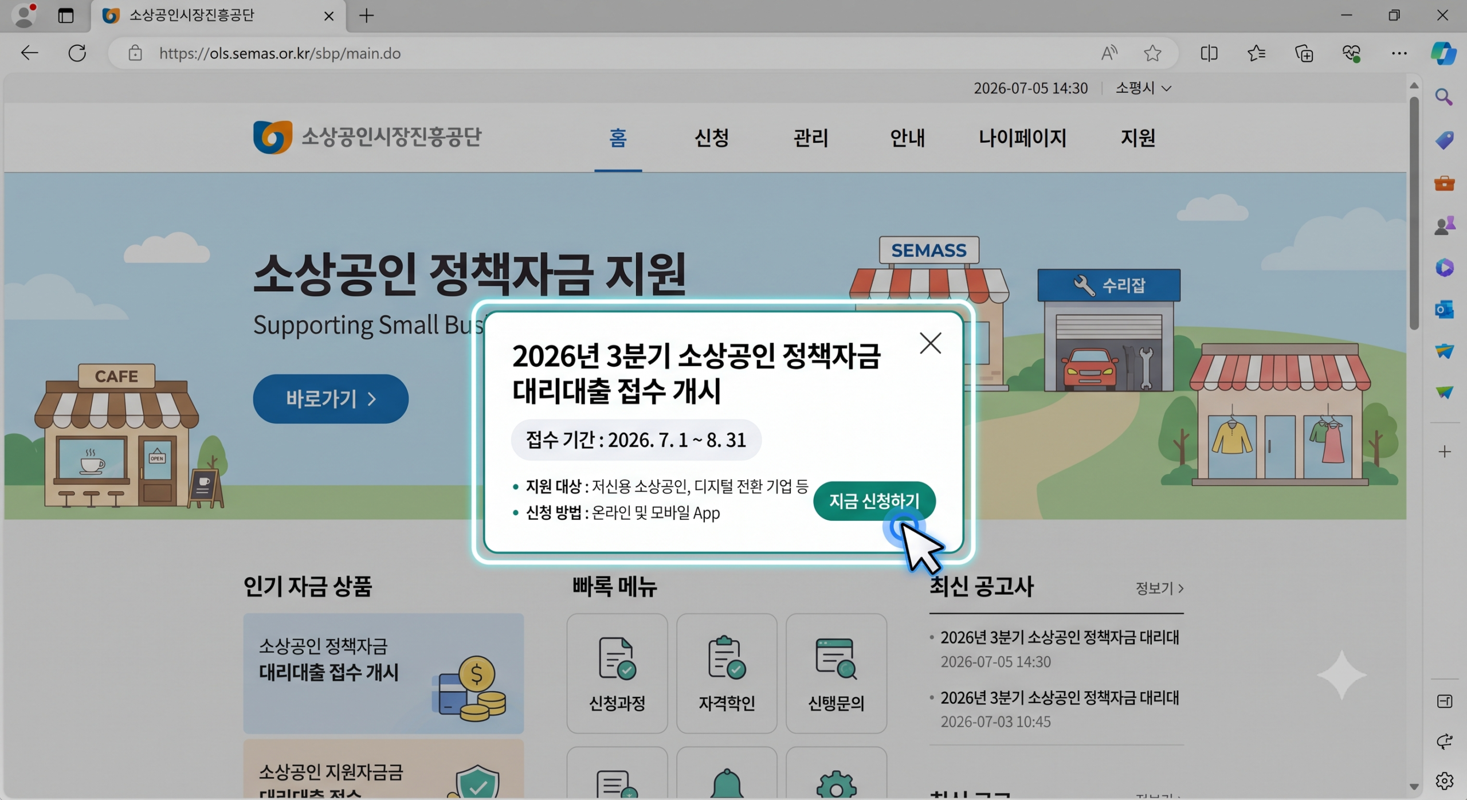Open the 신청 menu
This screenshot has width=1467, height=800.
711,138
